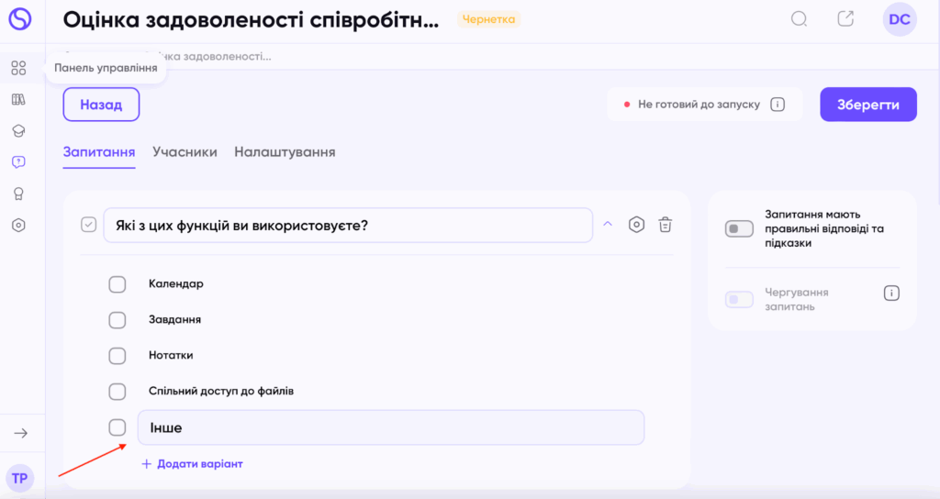
Task: Open the graduation cap icon in sidebar
Action: click(18, 131)
